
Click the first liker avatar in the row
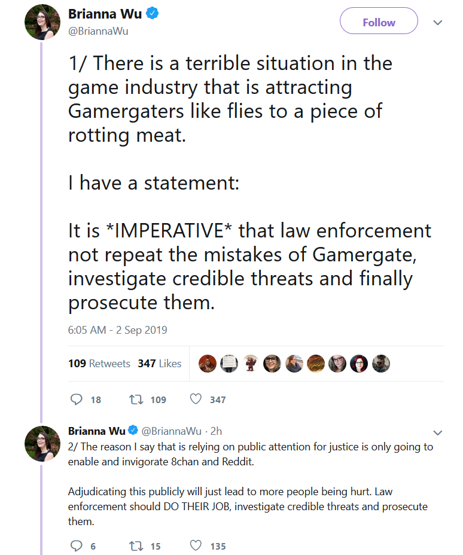tap(208, 364)
